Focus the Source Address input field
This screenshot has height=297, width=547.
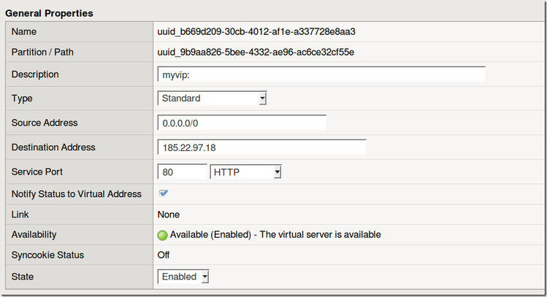tap(242, 123)
